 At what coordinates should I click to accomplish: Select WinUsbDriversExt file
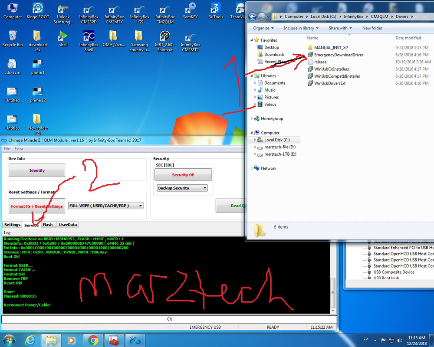327,83
